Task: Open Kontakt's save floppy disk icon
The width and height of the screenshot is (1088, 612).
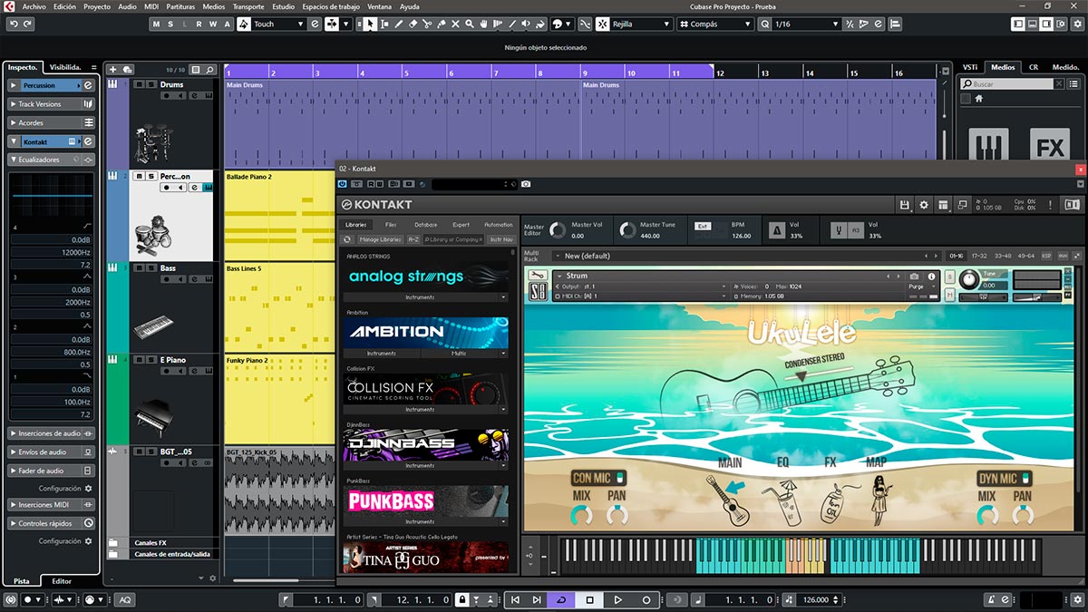Action: 904,205
